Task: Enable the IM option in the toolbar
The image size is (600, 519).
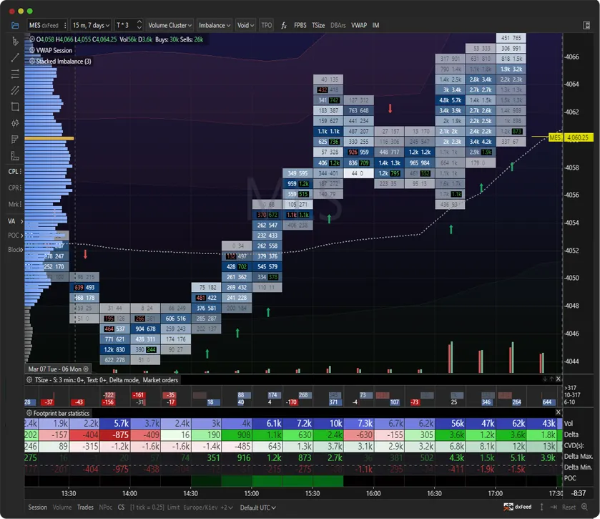Action: [x=375, y=24]
